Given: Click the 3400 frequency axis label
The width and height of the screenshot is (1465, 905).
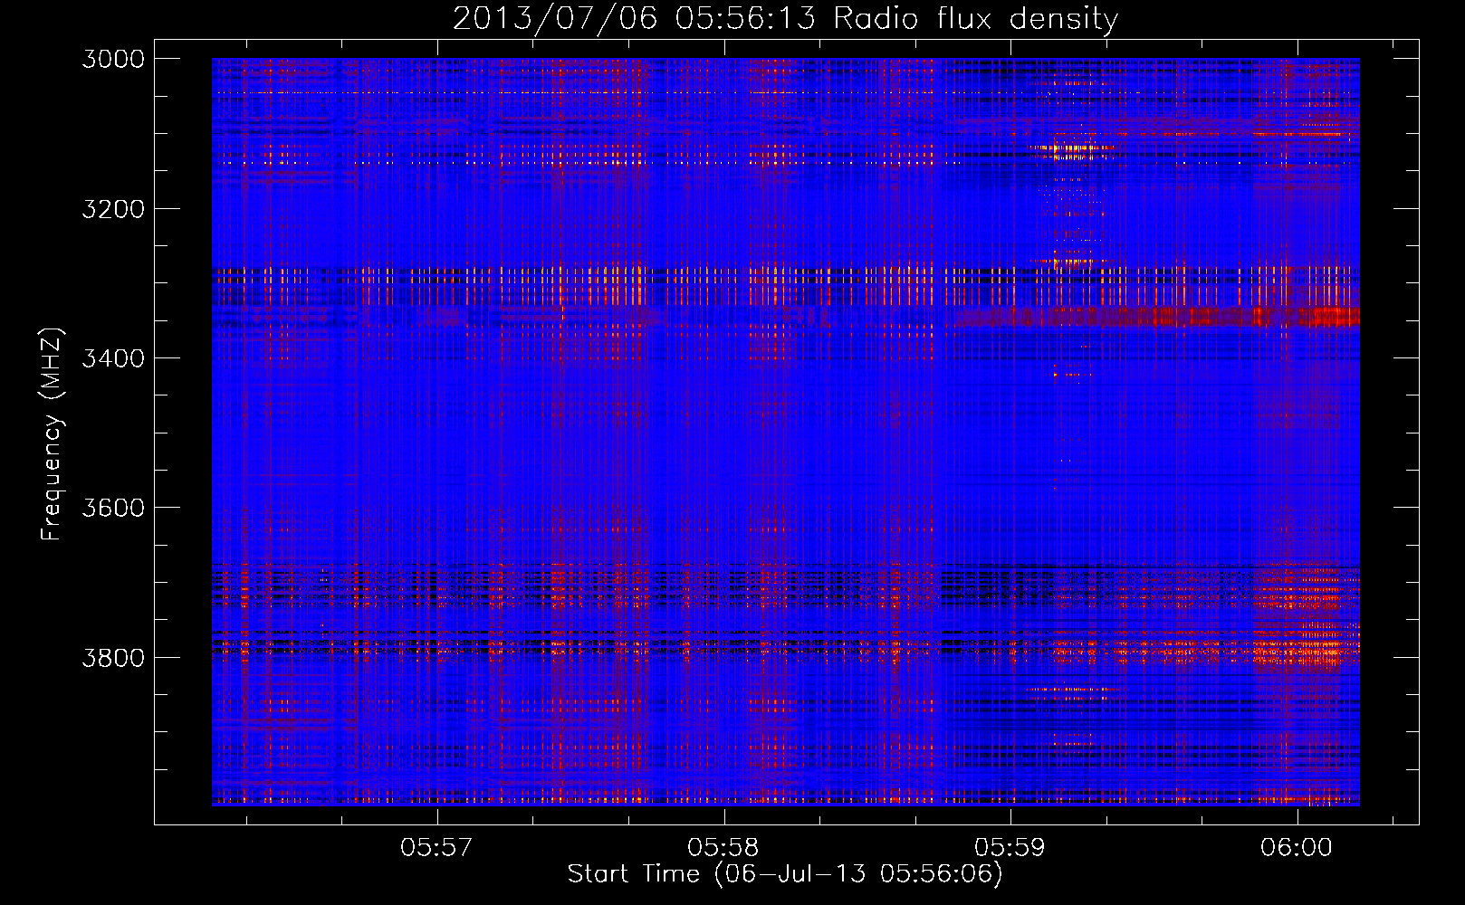Looking at the screenshot, I should (x=113, y=358).
